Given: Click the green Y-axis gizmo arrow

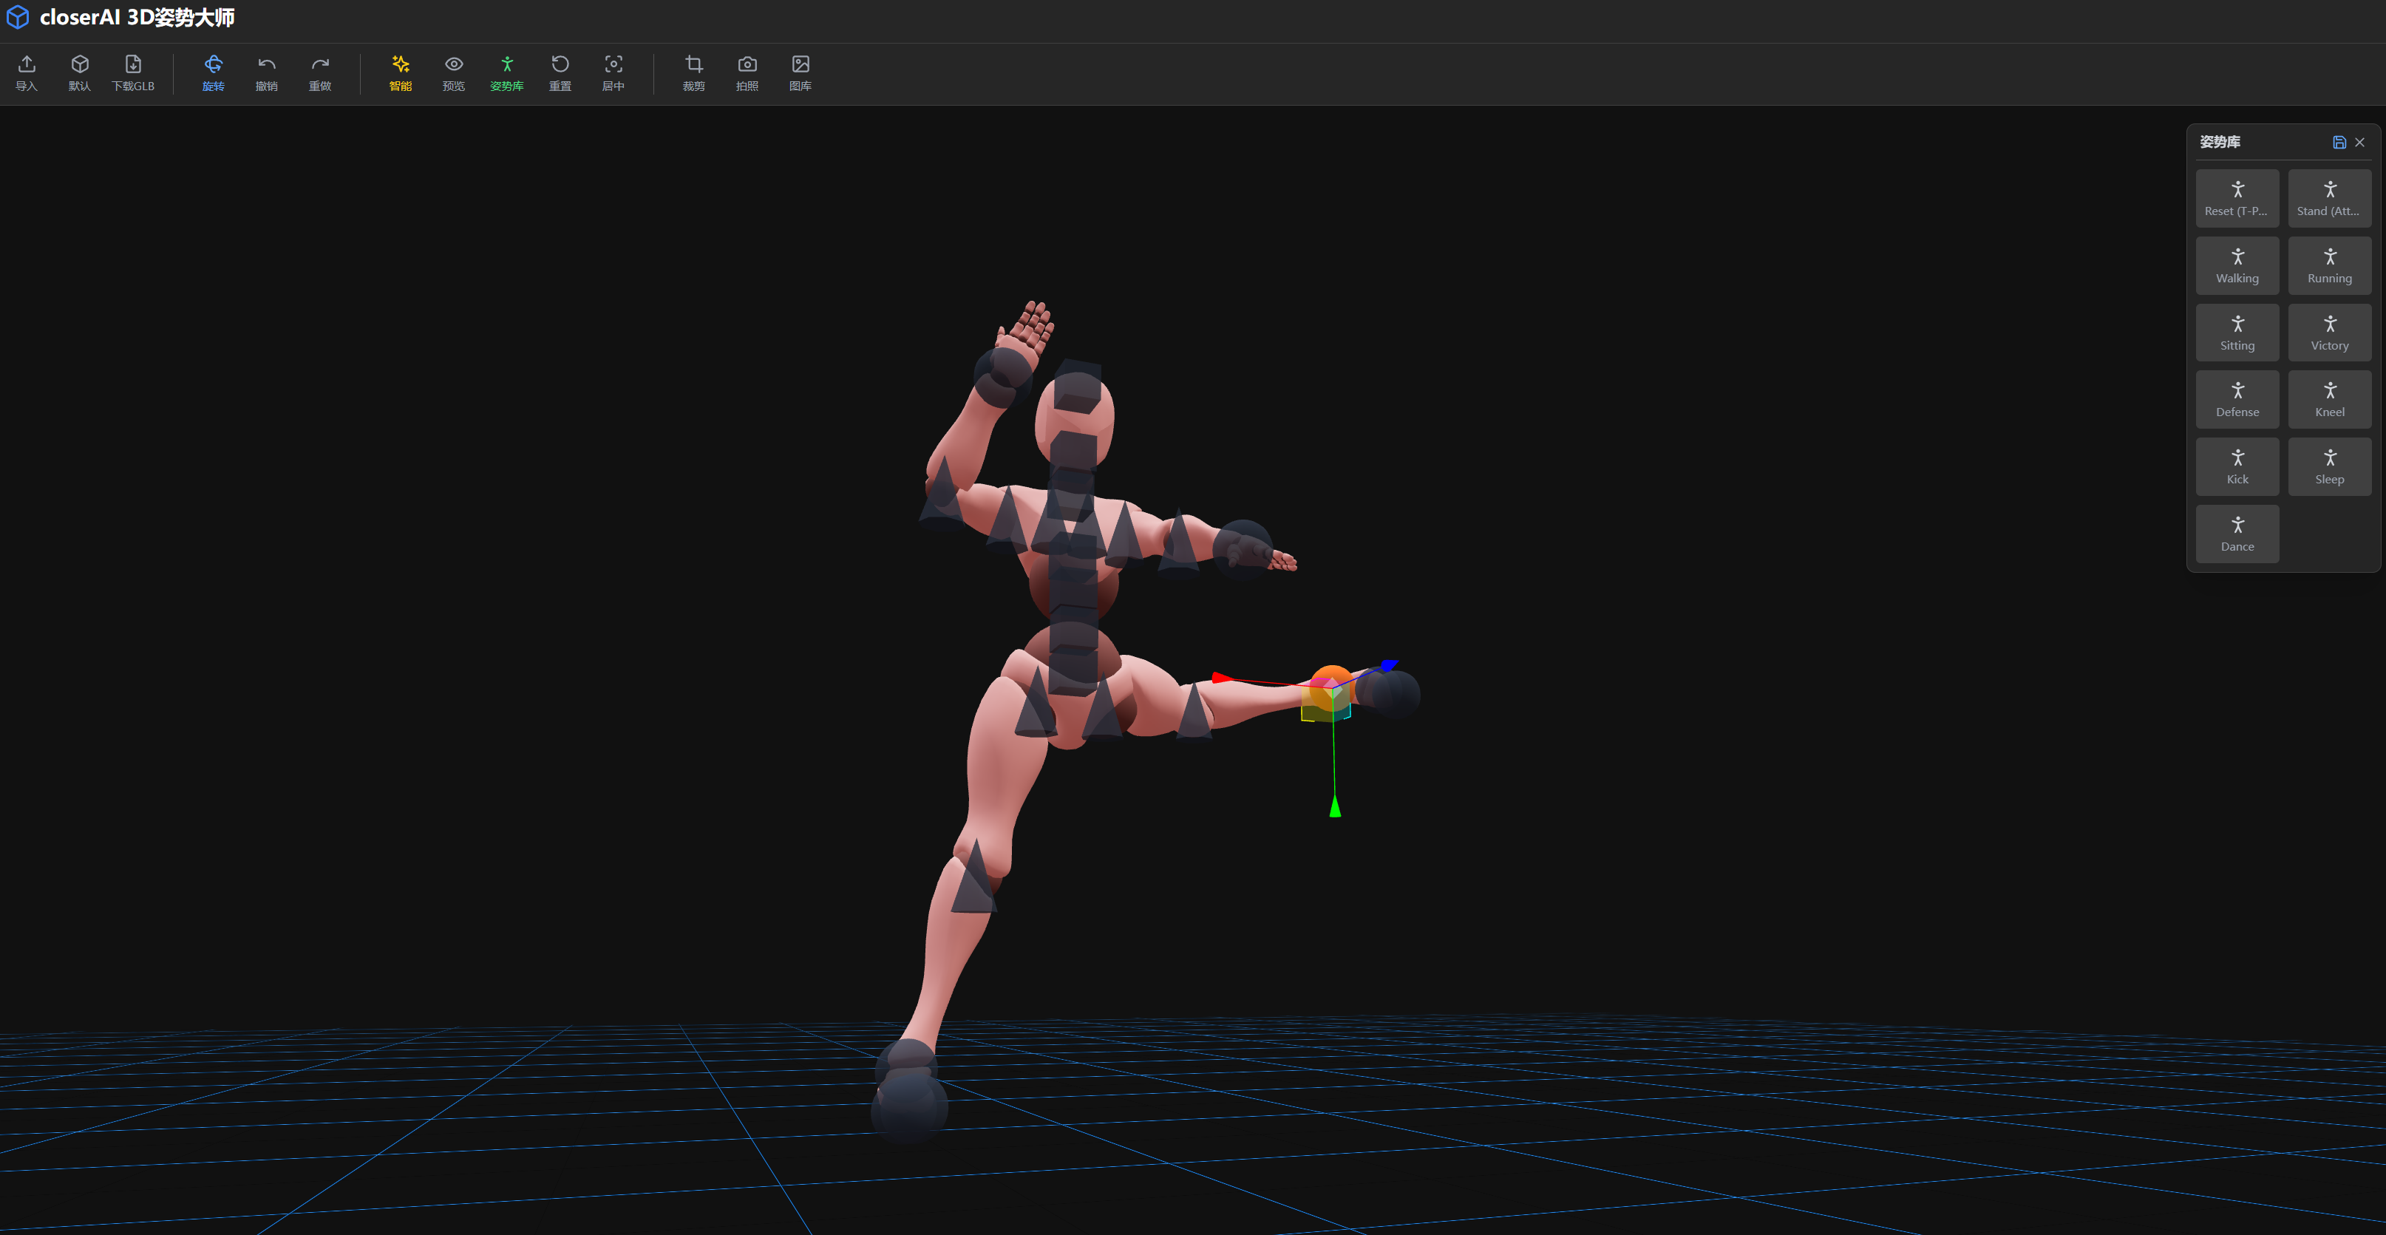Looking at the screenshot, I should 1335,807.
